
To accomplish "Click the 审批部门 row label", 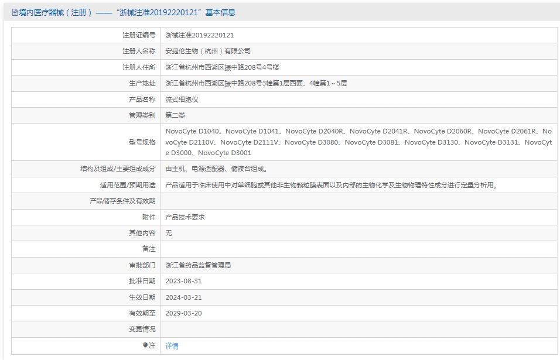I will tap(142, 265).
